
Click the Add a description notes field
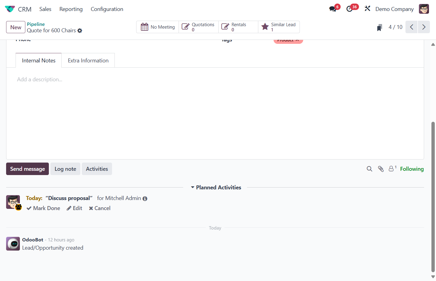tap(215, 79)
